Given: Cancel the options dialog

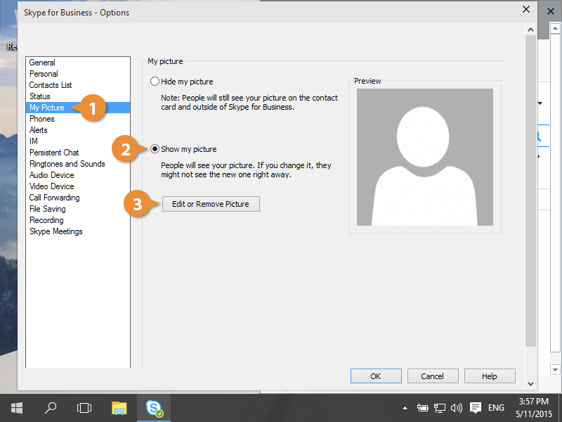Looking at the screenshot, I should [433, 376].
